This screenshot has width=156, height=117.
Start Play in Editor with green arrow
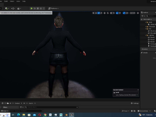[x=32, y=8]
